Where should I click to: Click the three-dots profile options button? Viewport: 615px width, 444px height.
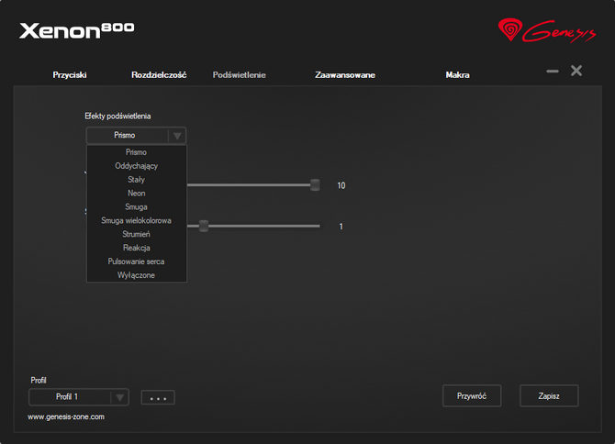(x=158, y=398)
